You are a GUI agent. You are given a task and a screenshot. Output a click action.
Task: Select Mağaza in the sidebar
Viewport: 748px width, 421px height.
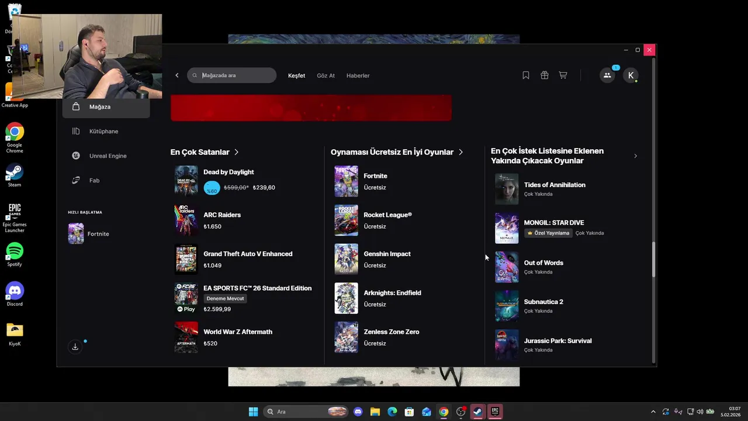point(106,106)
